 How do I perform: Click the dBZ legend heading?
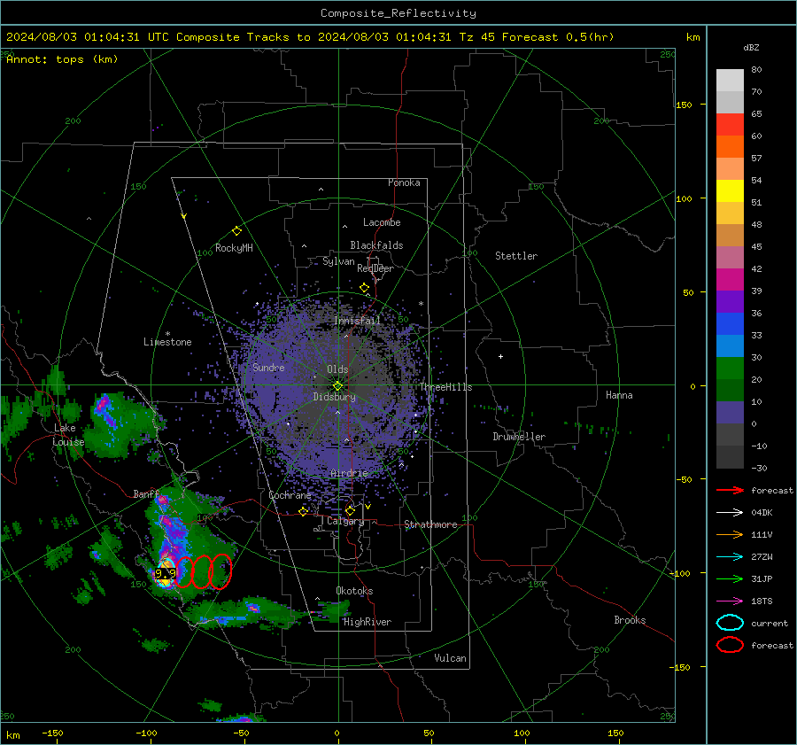[x=751, y=48]
